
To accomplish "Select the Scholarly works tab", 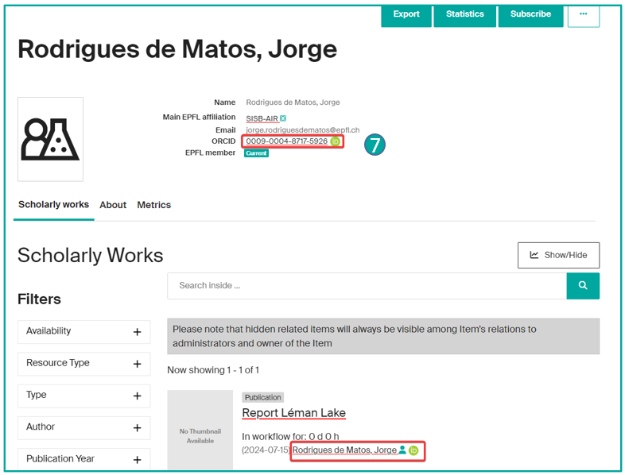I will tap(53, 205).
